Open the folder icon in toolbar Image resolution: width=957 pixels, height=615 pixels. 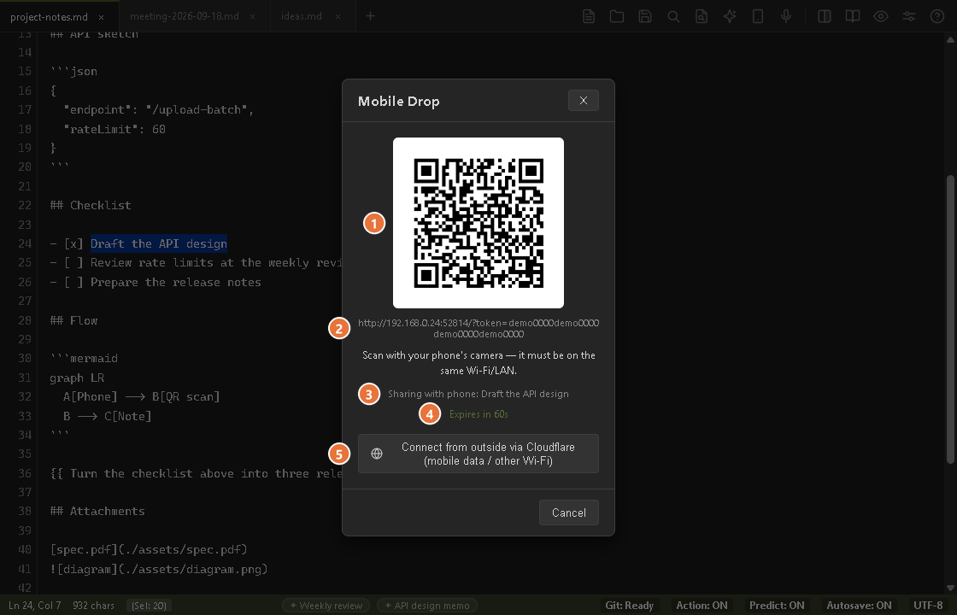point(616,16)
